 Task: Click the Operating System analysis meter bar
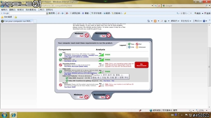[101, 65]
